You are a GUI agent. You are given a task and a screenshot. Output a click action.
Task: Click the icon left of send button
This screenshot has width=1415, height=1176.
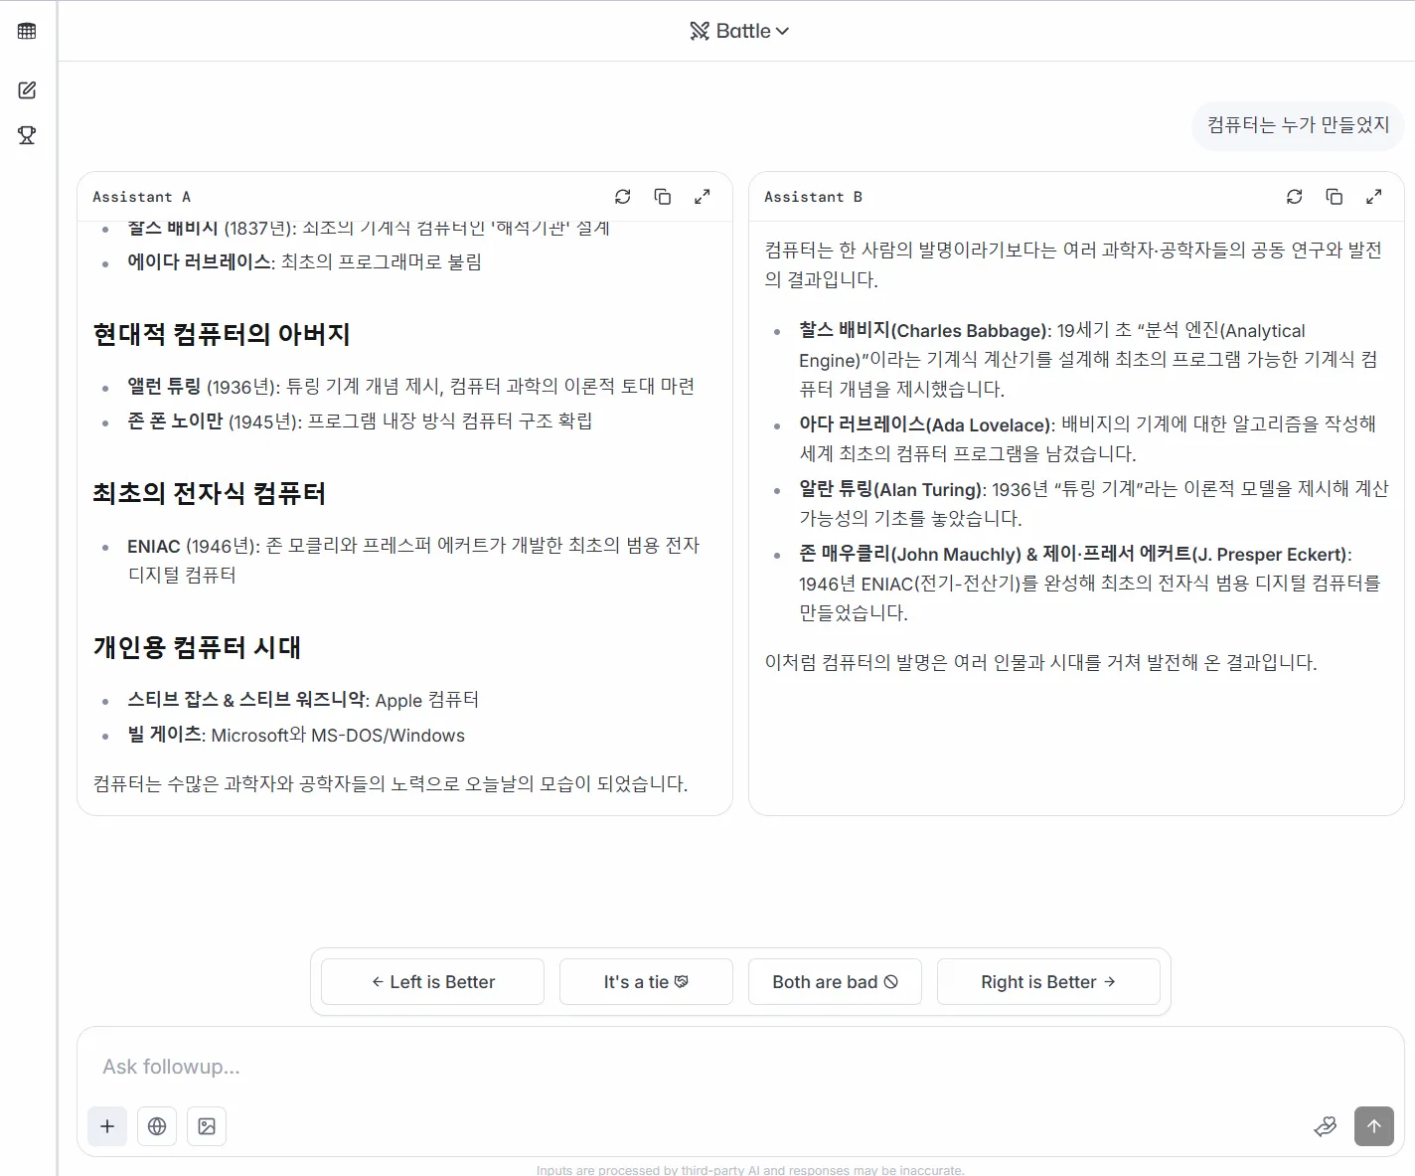[1325, 1126]
